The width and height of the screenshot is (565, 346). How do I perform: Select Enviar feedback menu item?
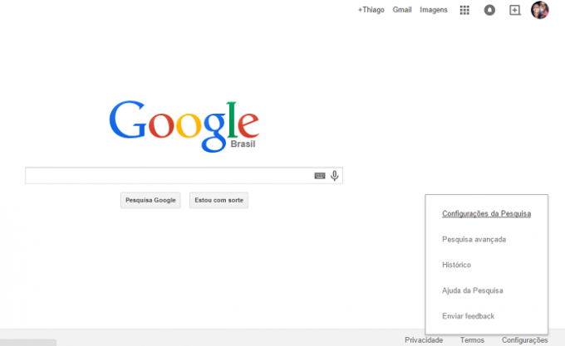click(468, 316)
